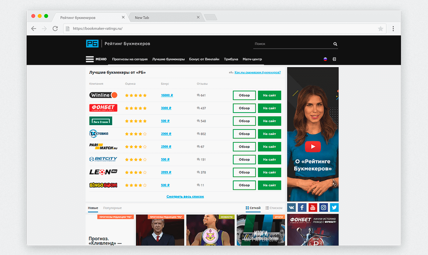
Task: Click the 641 reviews count
Action: [x=201, y=95]
